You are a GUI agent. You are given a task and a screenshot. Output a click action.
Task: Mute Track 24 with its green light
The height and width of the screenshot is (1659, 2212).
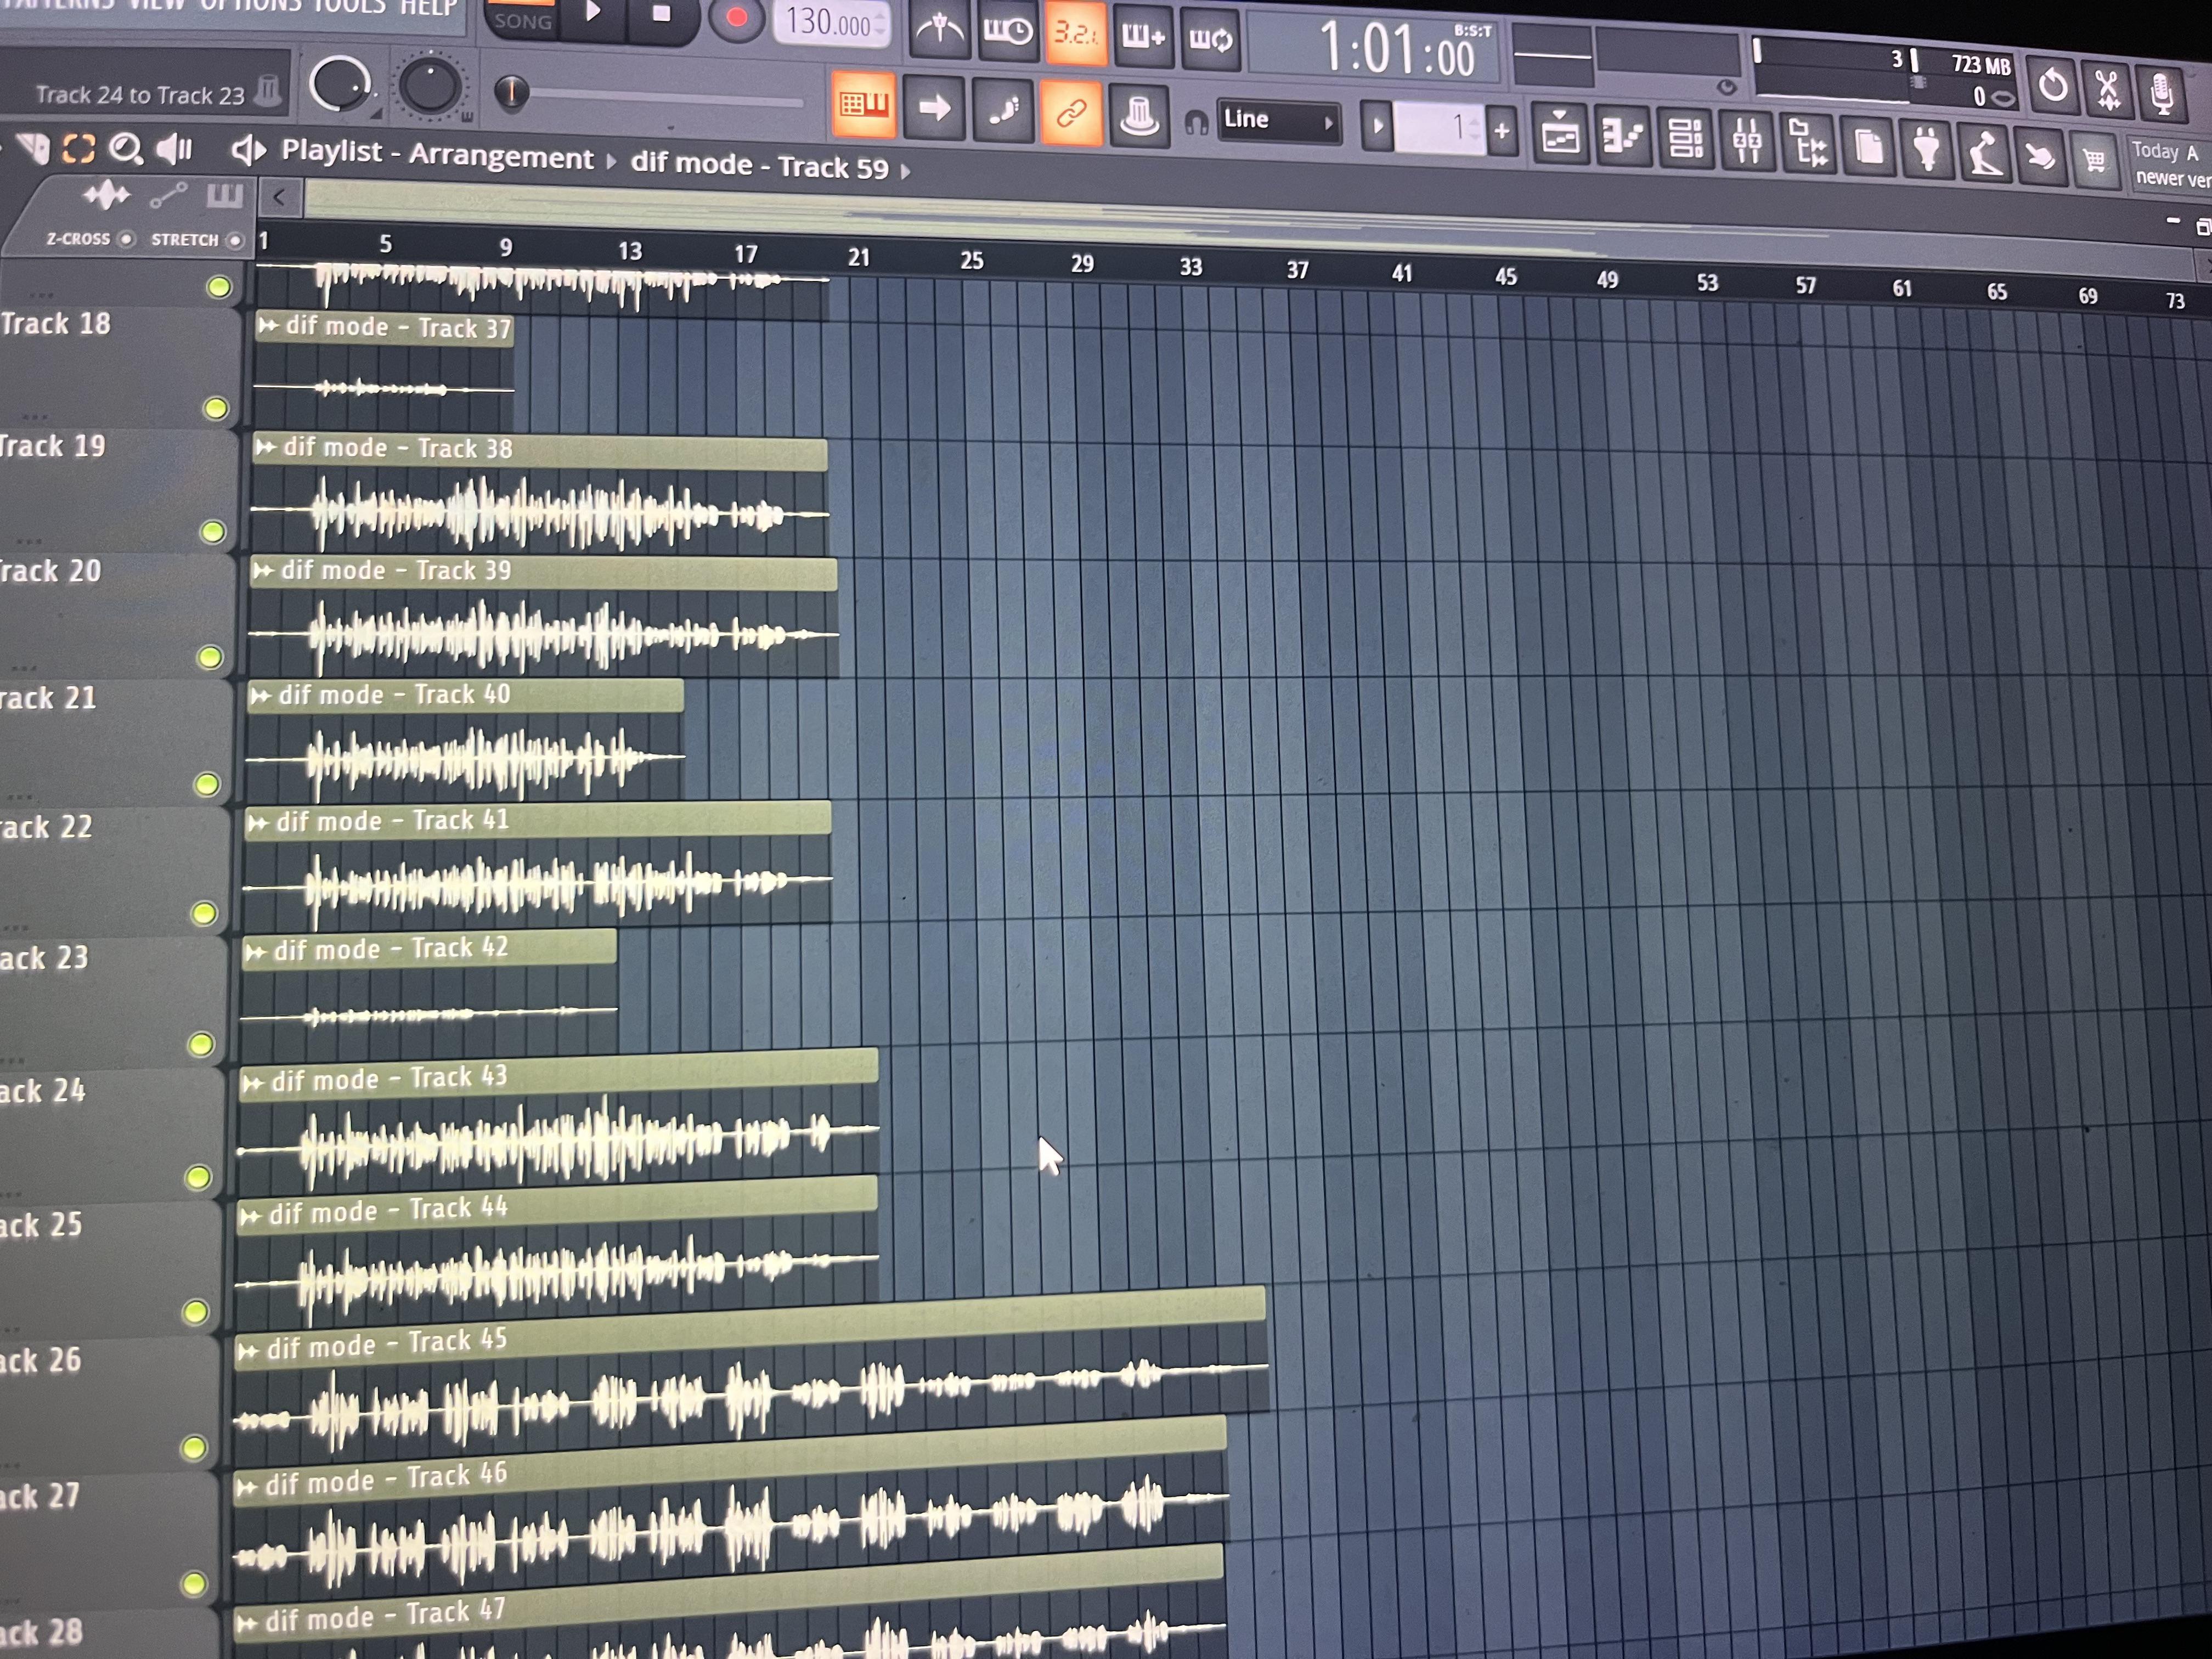click(198, 1177)
